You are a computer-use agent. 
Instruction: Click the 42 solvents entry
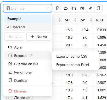point(27,27)
